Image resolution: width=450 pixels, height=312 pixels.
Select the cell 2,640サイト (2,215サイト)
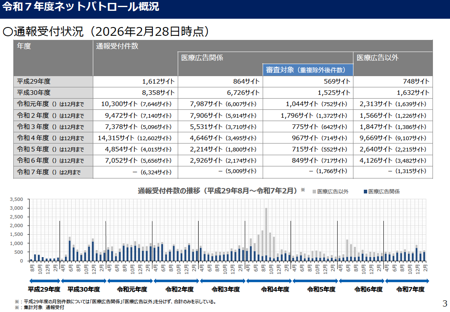pos(393,149)
